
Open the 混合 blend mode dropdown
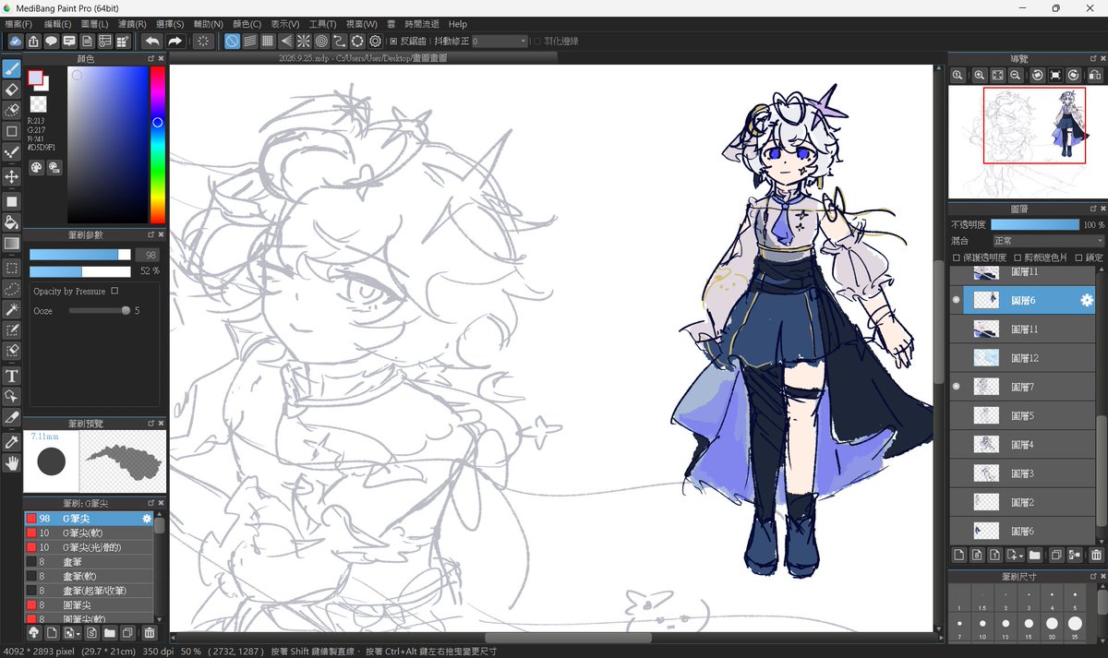click(x=1048, y=240)
